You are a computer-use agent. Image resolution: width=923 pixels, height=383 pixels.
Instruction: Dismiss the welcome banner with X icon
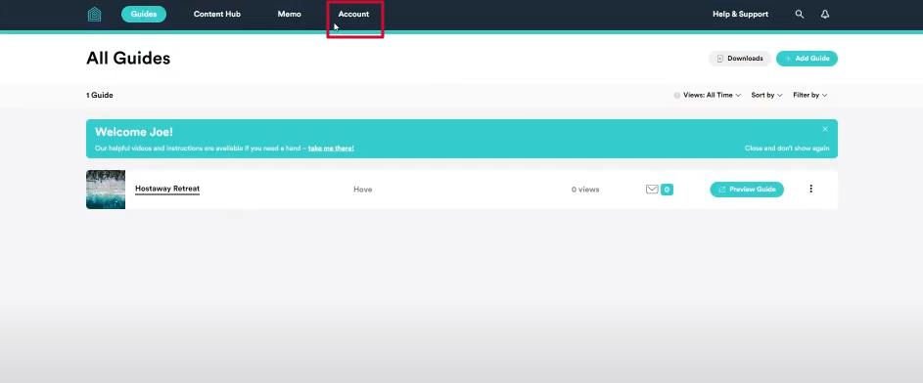825,129
